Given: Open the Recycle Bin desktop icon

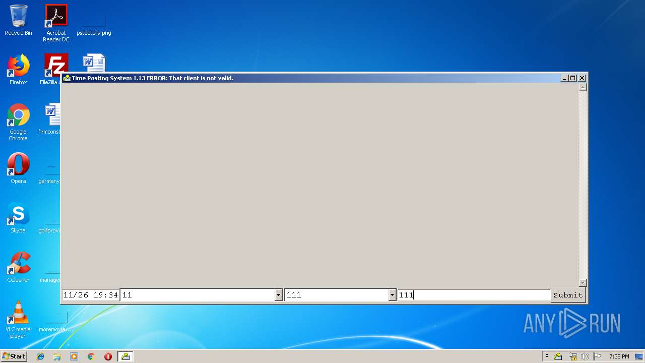Looking at the screenshot, I should click(18, 20).
